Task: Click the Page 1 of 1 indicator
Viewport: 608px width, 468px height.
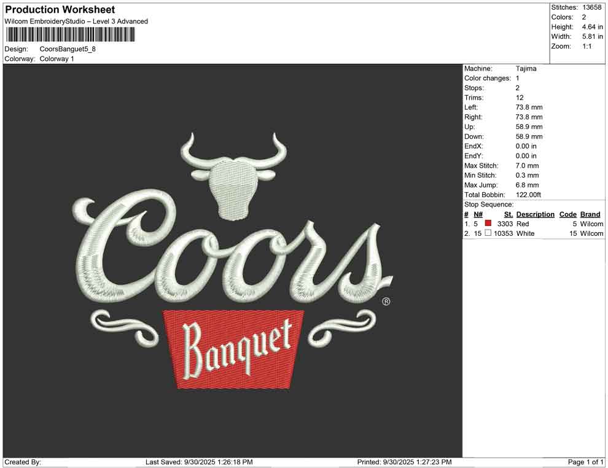Action: 585,462
